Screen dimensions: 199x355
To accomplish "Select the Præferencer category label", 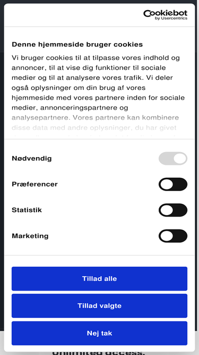I will click(34, 184).
